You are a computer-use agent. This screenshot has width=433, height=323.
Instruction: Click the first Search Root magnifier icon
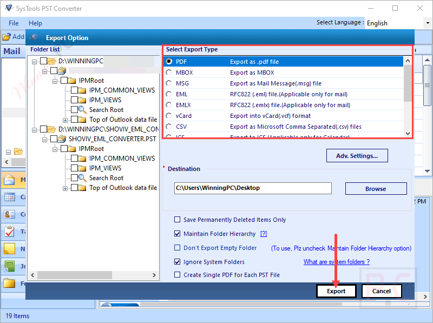[82, 110]
